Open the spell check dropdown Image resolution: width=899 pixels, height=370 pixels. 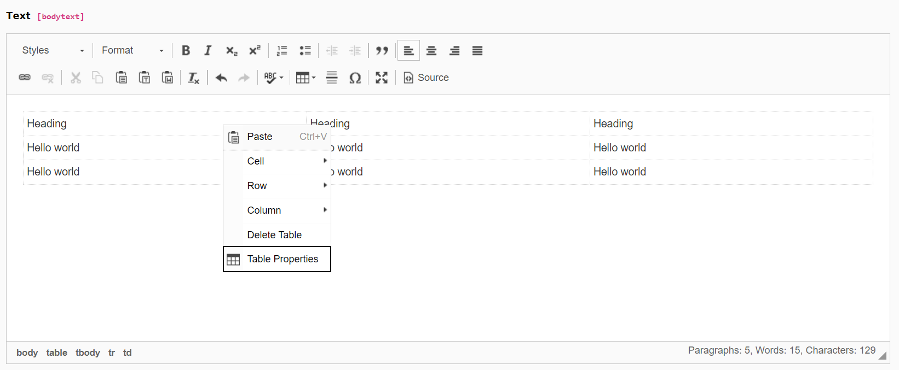(274, 78)
